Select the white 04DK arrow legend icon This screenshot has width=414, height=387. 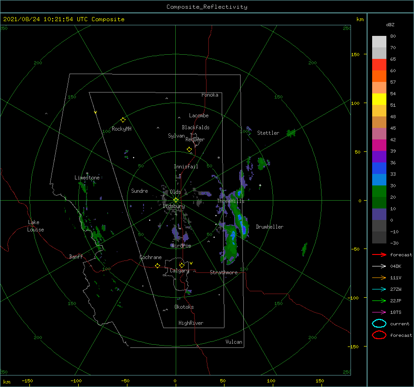[379, 266]
